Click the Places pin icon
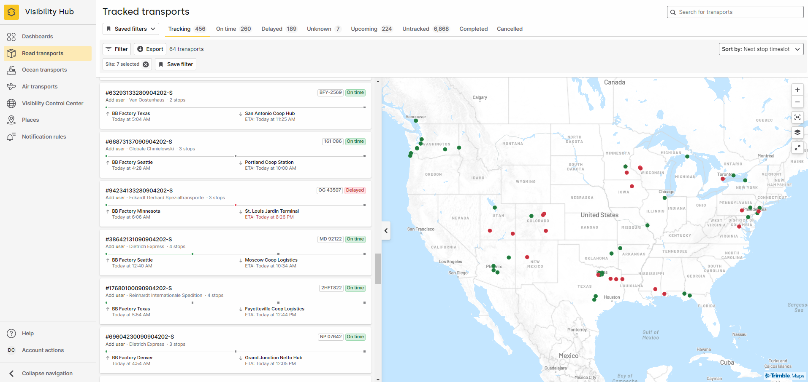The height and width of the screenshot is (382, 808). (x=11, y=120)
